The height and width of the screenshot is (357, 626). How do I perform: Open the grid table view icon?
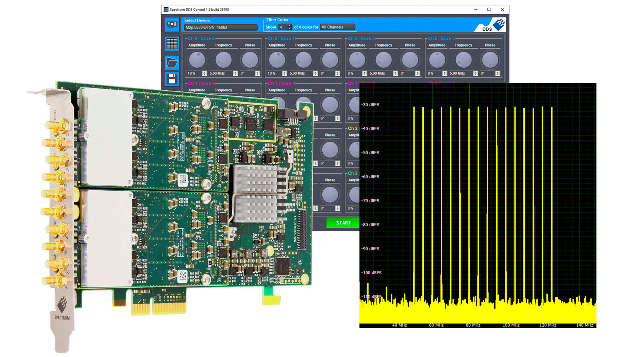tap(172, 44)
